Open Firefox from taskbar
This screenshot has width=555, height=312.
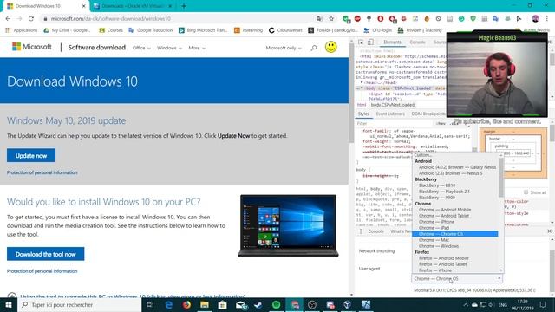click(x=186, y=304)
